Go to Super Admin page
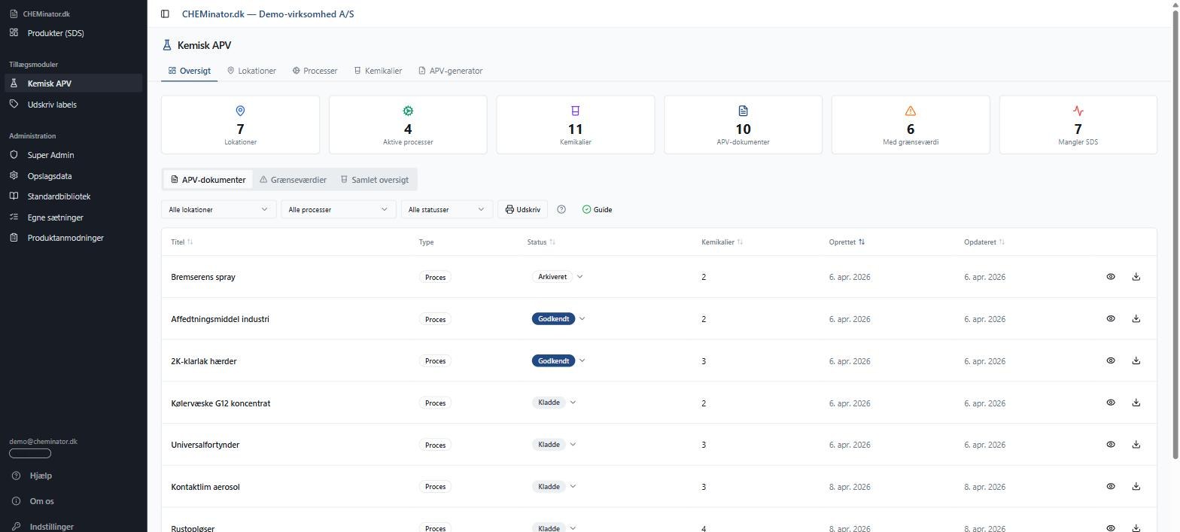Screen dimensions: 1180x532 coord(73,155)
